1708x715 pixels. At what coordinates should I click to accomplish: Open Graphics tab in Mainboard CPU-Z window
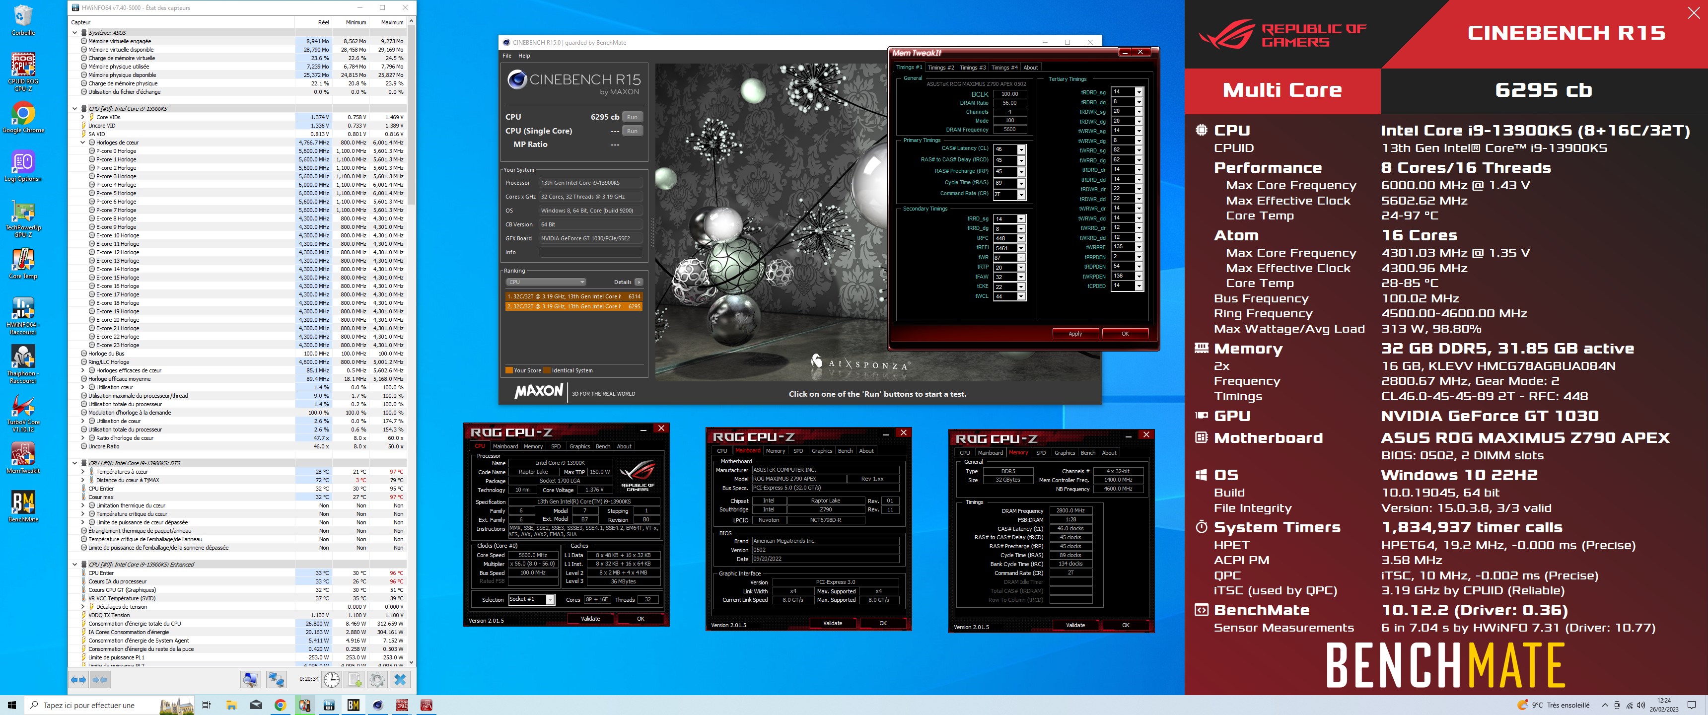[822, 451]
